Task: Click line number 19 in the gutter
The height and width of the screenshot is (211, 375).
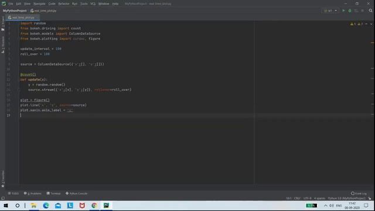Action: [x=8, y=115]
